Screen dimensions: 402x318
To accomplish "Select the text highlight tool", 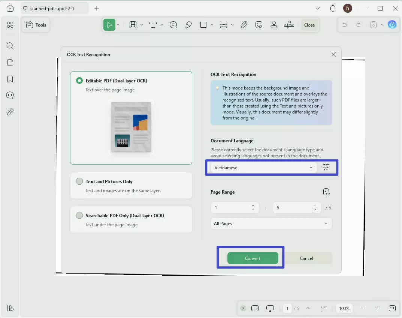I will (x=133, y=25).
